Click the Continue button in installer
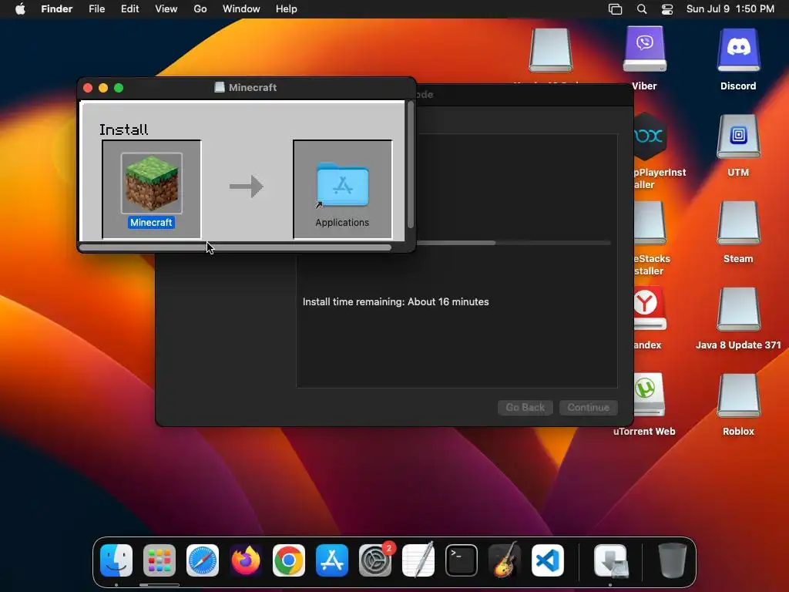The image size is (789, 592). pos(588,407)
